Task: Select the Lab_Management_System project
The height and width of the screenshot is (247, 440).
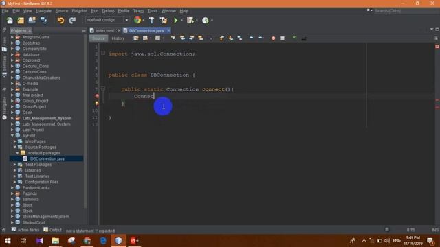Action: click(47, 118)
